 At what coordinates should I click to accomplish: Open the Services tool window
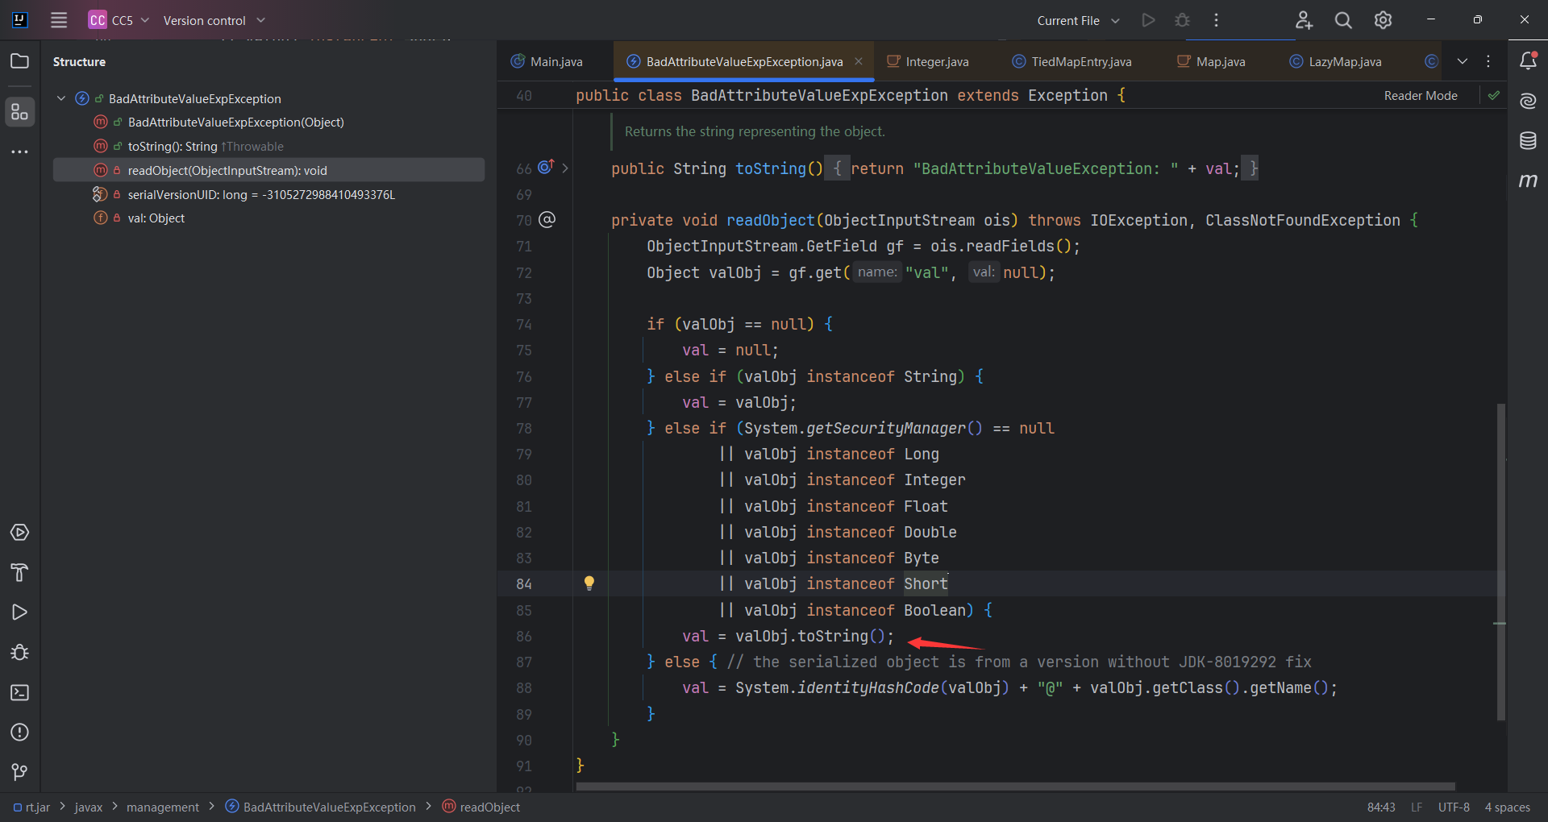coord(19,533)
